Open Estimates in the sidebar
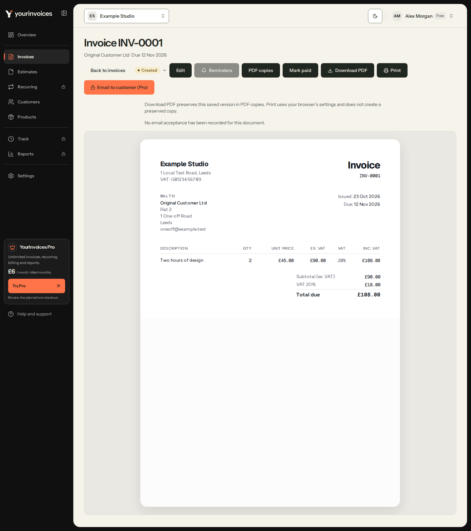This screenshot has width=471, height=531. coord(37,72)
